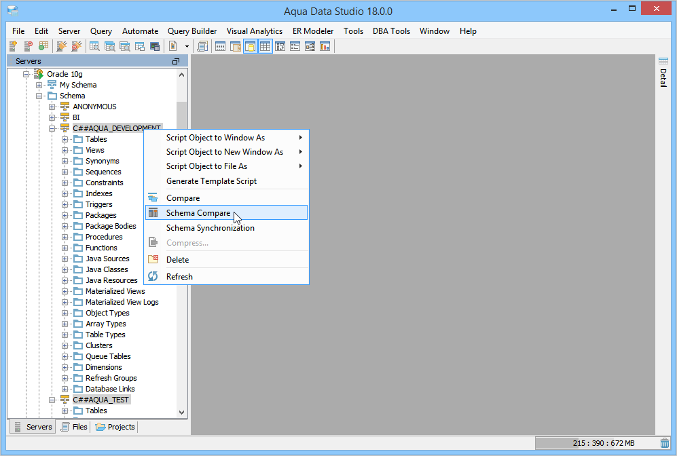Click the Servers tree scrollbar up arrow
The height and width of the screenshot is (456, 677).
(x=182, y=75)
